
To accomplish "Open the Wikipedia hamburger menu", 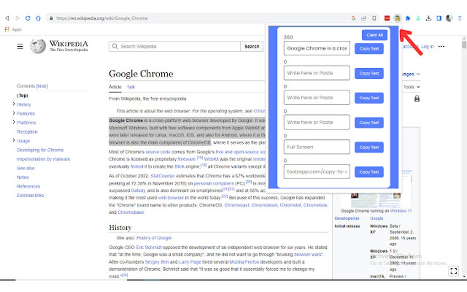I will 19,46.
